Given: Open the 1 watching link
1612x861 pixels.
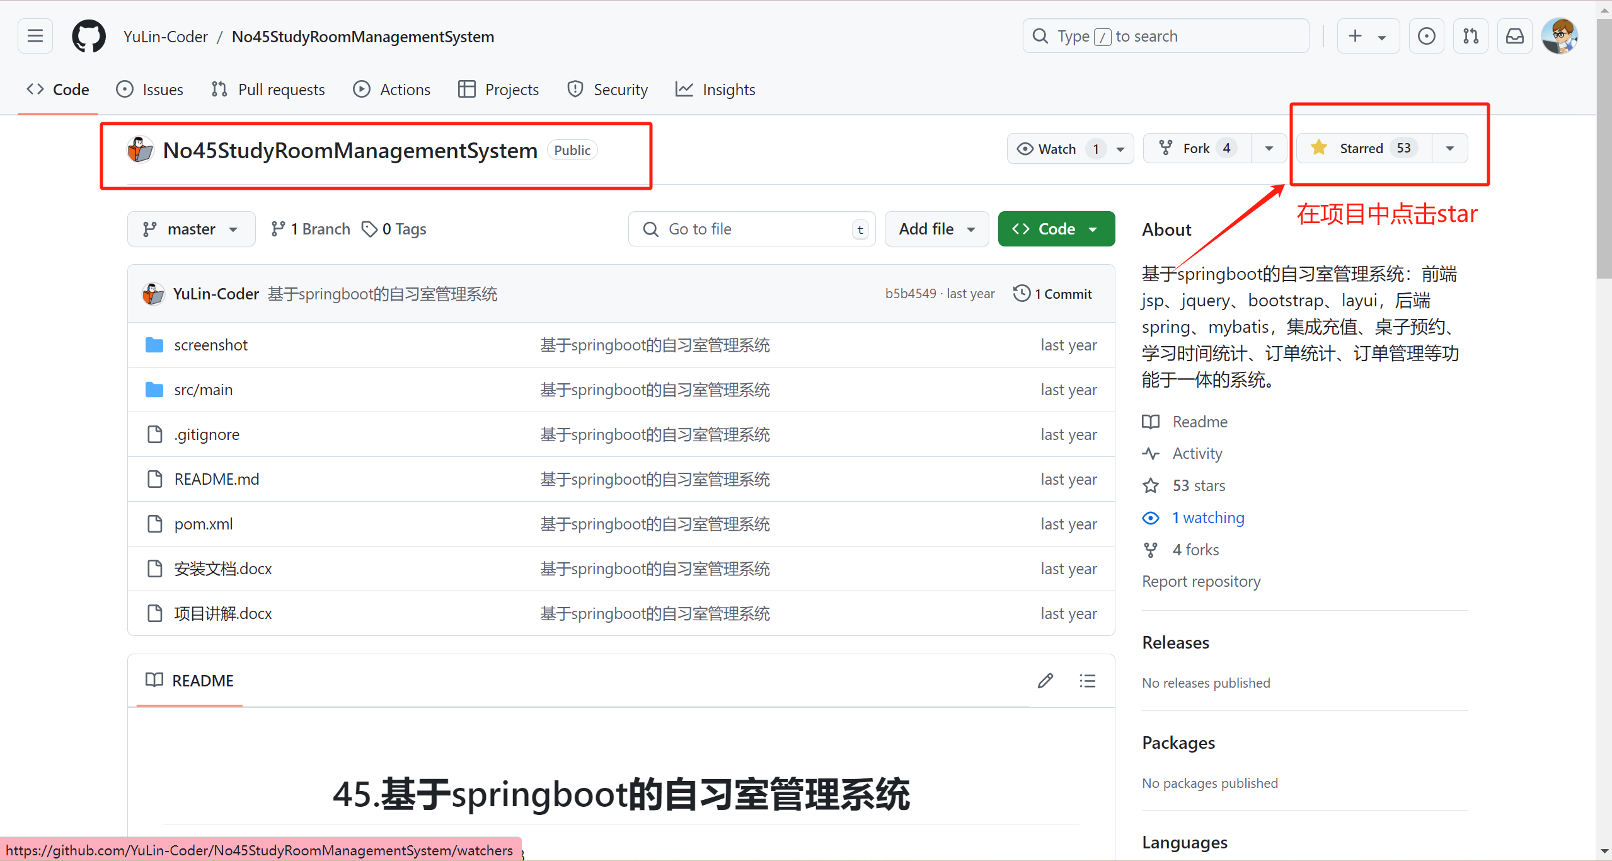Looking at the screenshot, I should (x=1208, y=518).
